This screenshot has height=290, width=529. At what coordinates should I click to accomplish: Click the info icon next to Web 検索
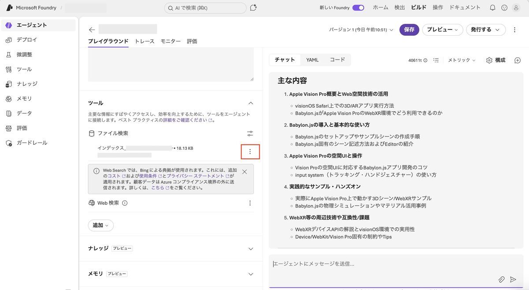[125, 203]
